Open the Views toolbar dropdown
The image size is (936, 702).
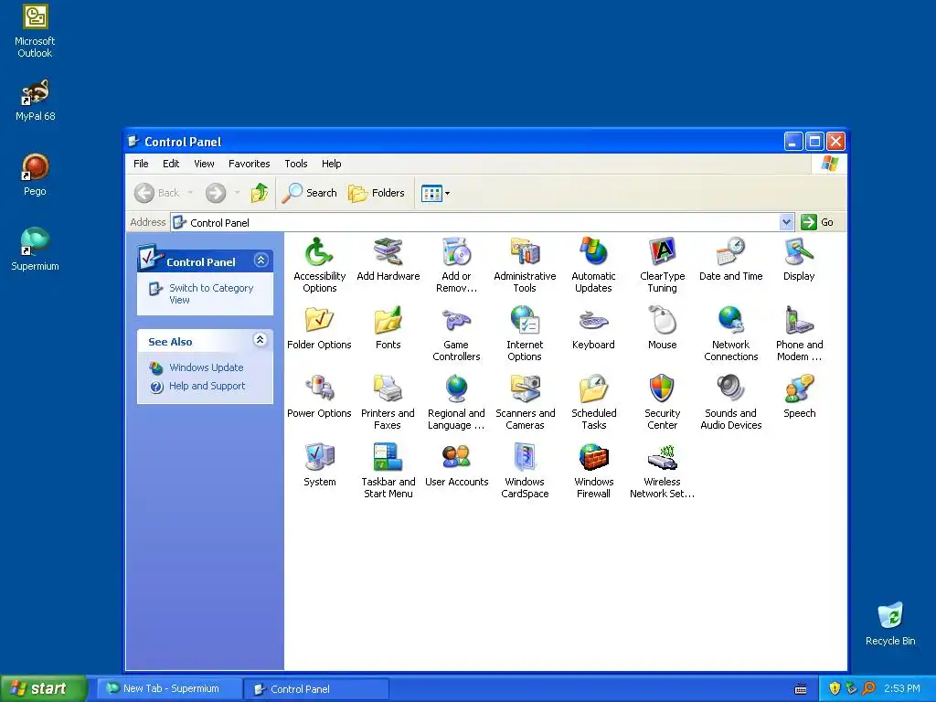[x=447, y=193]
